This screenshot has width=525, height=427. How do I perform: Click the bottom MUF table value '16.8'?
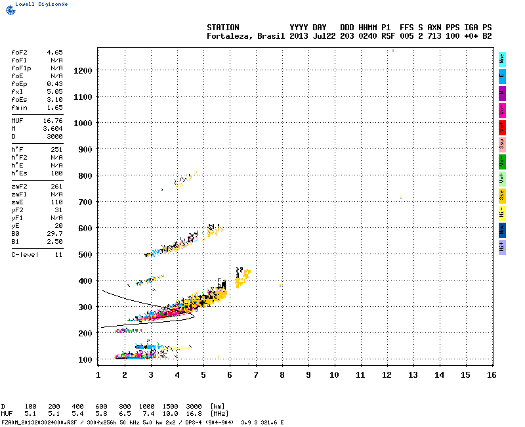pyautogui.click(x=194, y=414)
